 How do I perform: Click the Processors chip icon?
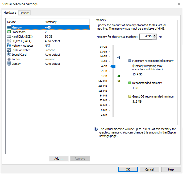pyautogui.click(x=9, y=32)
